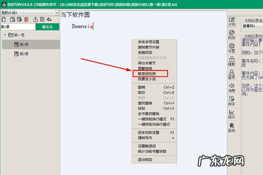Click the export upload arrow icon
The image size is (263, 175).
tap(36, 19)
